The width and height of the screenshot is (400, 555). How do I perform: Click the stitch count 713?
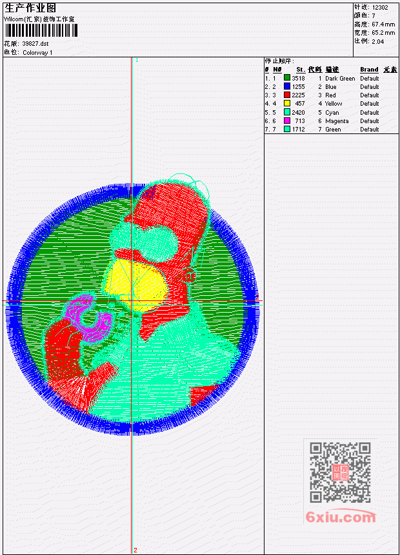[x=300, y=121]
